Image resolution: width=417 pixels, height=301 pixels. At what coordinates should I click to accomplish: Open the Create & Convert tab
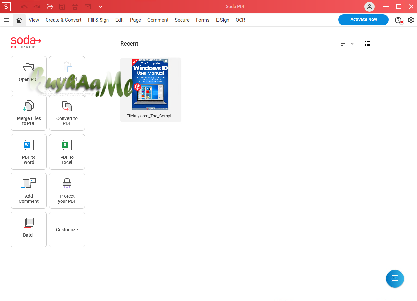click(x=63, y=20)
